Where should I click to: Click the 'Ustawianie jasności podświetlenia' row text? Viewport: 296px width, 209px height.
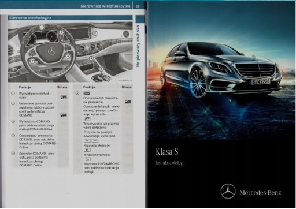(36, 109)
